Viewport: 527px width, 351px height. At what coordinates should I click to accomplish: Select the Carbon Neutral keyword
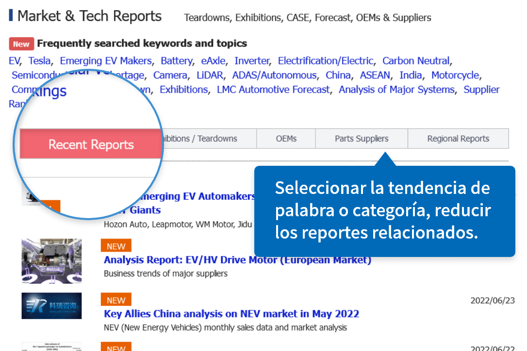[x=416, y=61]
